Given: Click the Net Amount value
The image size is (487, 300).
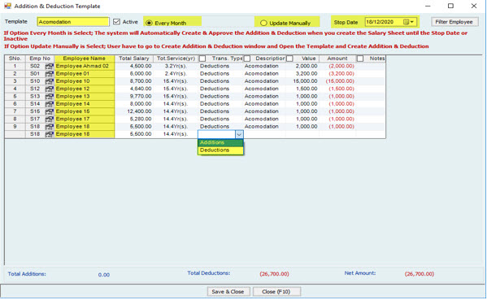Looking at the screenshot, I should pyautogui.click(x=420, y=274).
